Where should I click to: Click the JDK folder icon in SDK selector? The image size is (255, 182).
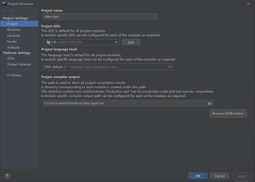pos(48,42)
